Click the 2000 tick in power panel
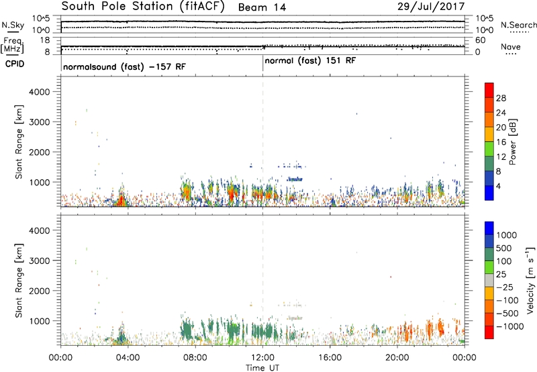This screenshot has width=537, height=372. (x=39, y=152)
